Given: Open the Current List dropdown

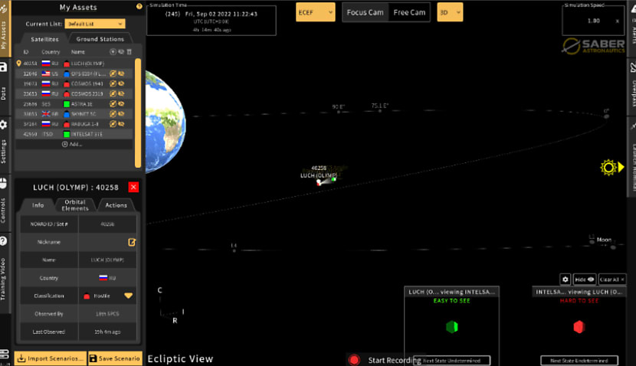Looking at the screenshot, I should point(95,24).
